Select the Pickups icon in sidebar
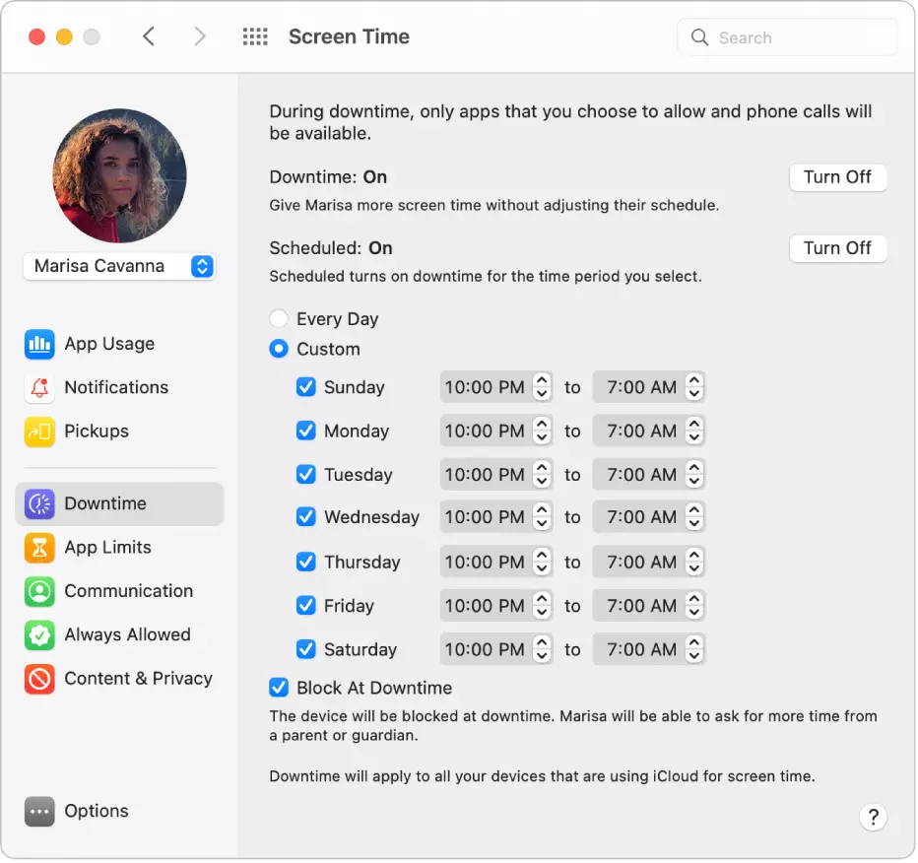This screenshot has width=918, height=863. coord(39,431)
